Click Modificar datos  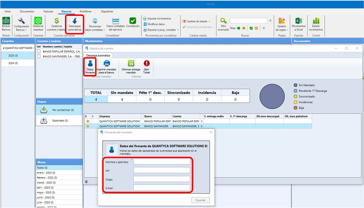(x=154, y=24)
